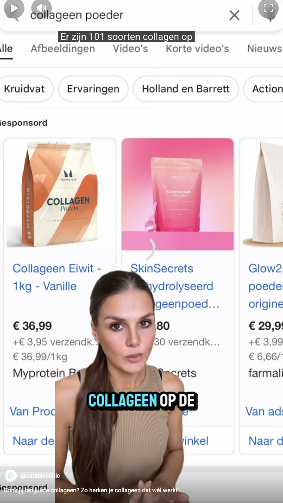Open the Myprotein Collagen product image
283x503 pixels.
[60, 194]
